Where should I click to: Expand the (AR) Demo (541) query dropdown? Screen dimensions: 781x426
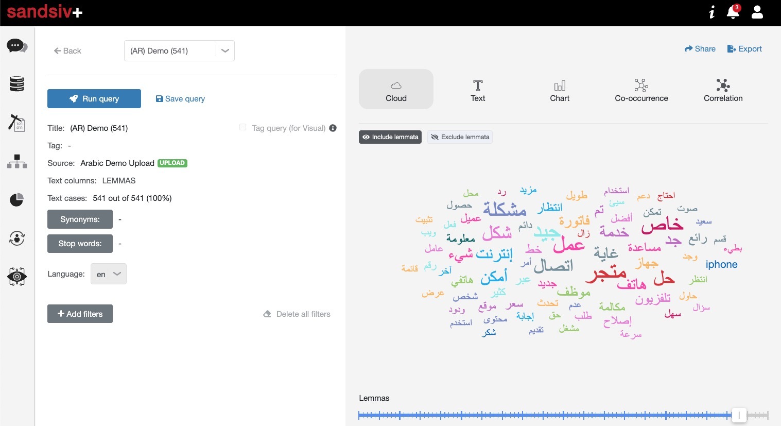(225, 51)
